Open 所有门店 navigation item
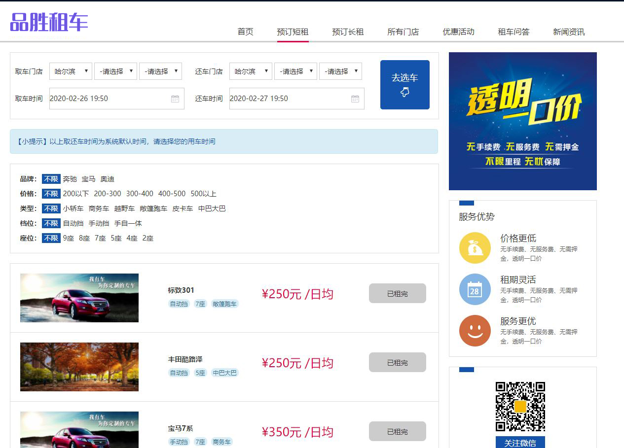The height and width of the screenshot is (448, 624). [403, 32]
